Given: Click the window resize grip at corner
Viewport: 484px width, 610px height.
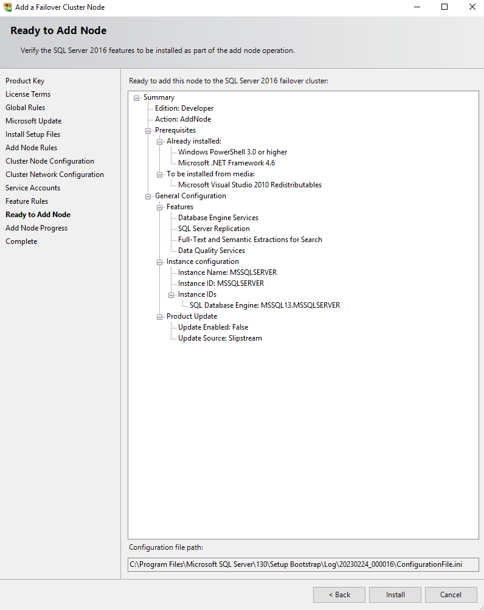Looking at the screenshot, I should point(482,608).
